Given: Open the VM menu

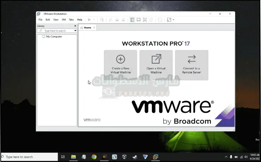Looking at the screenshot, I should coord(64,20).
